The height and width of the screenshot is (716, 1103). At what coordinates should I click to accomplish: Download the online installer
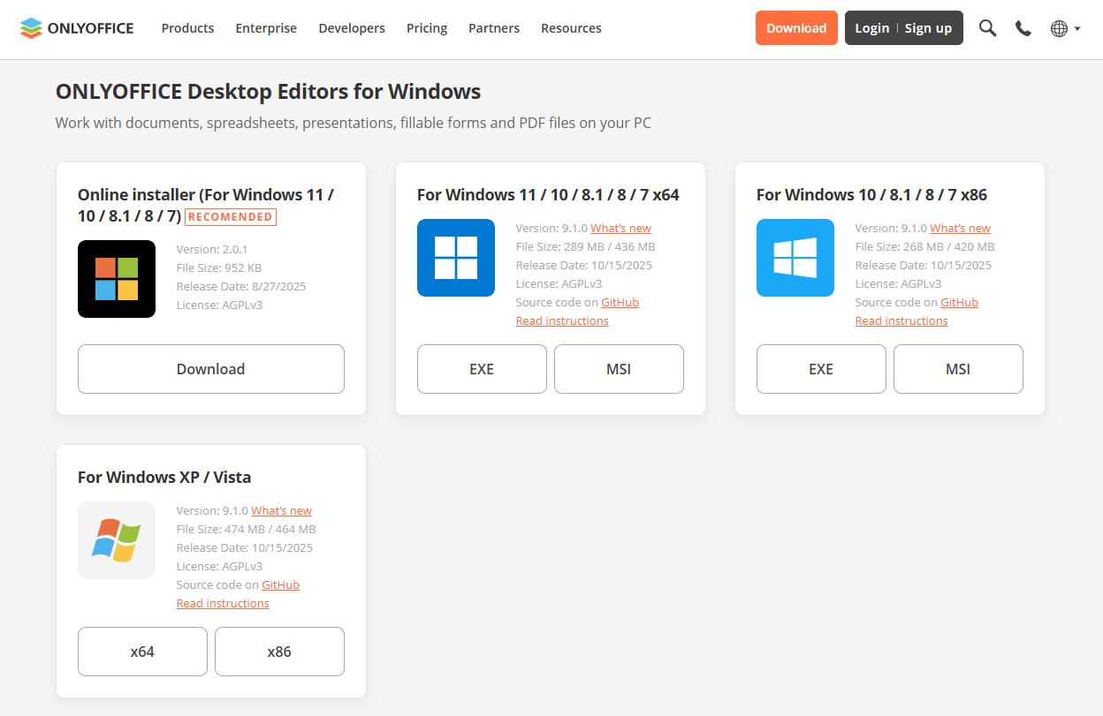pyautogui.click(x=210, y=369)
